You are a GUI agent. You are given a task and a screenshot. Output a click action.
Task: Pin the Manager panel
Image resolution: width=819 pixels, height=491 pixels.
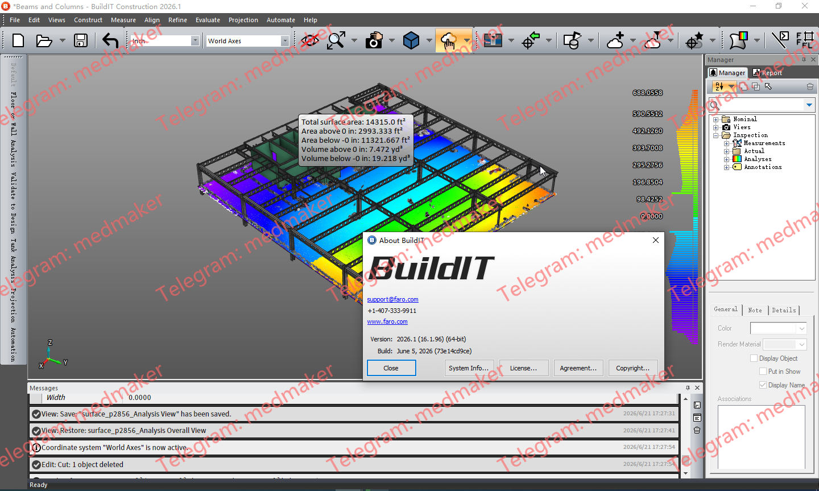804,60
